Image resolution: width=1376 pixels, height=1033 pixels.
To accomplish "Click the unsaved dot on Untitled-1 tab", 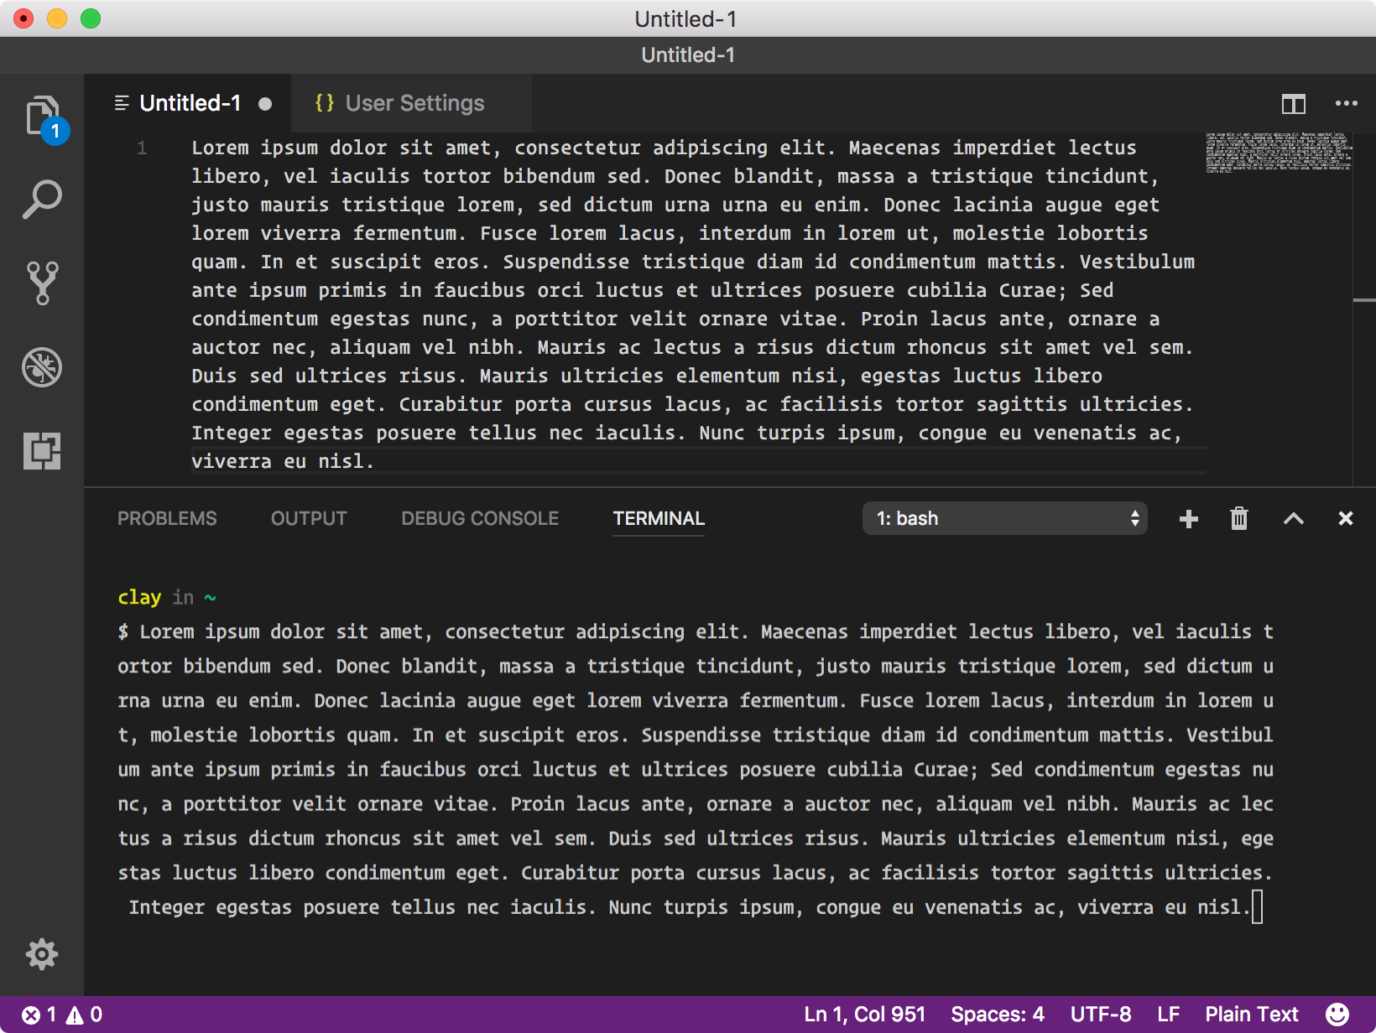I will pos(265,104).
